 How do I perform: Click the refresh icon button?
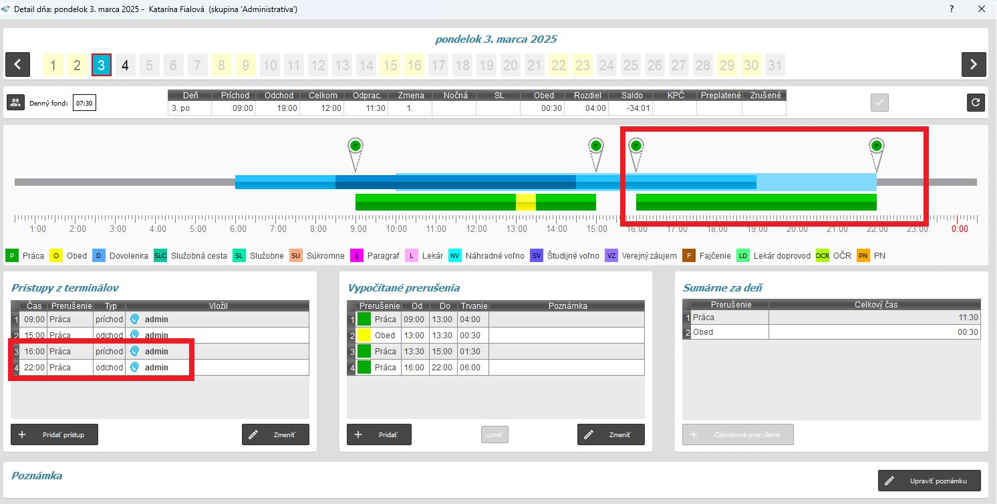[x=976, y=102]
